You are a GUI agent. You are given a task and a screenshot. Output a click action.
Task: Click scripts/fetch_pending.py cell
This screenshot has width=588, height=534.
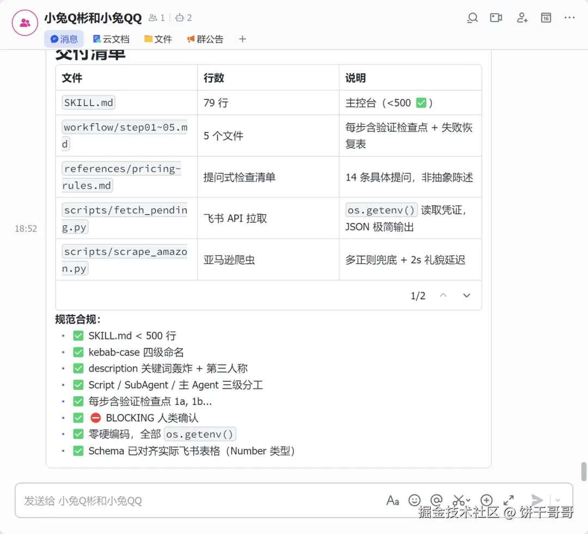pos(126,218)
